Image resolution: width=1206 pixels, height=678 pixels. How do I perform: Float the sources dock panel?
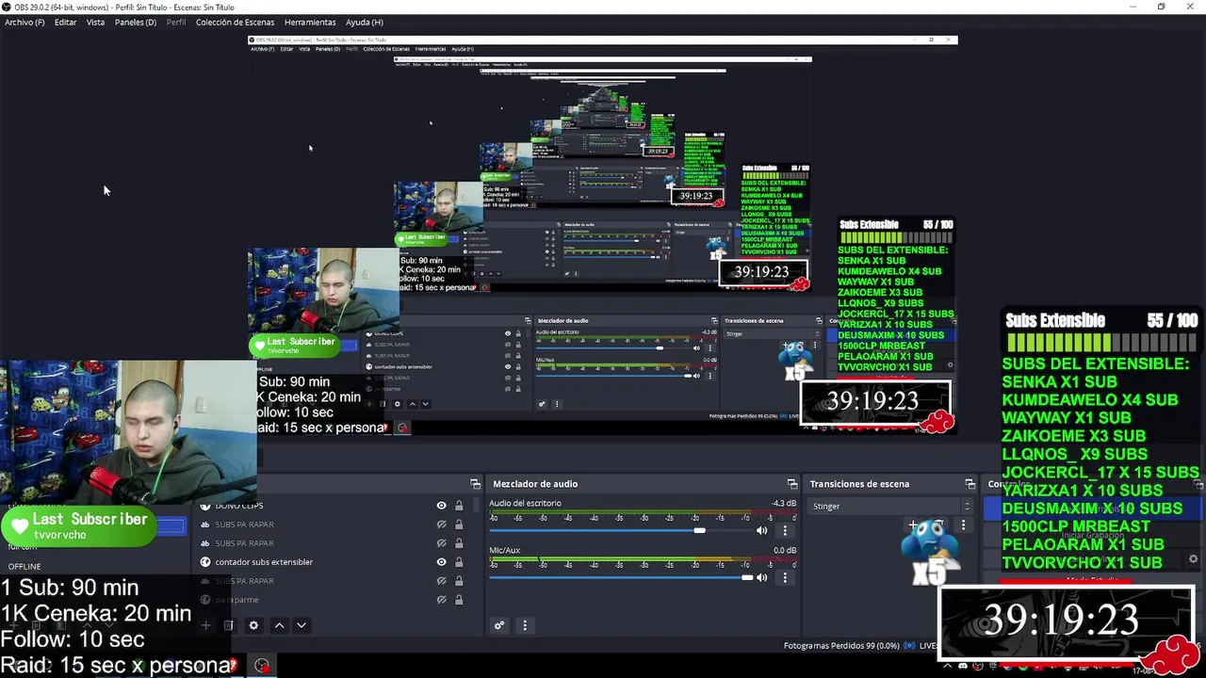coord(475,484)
